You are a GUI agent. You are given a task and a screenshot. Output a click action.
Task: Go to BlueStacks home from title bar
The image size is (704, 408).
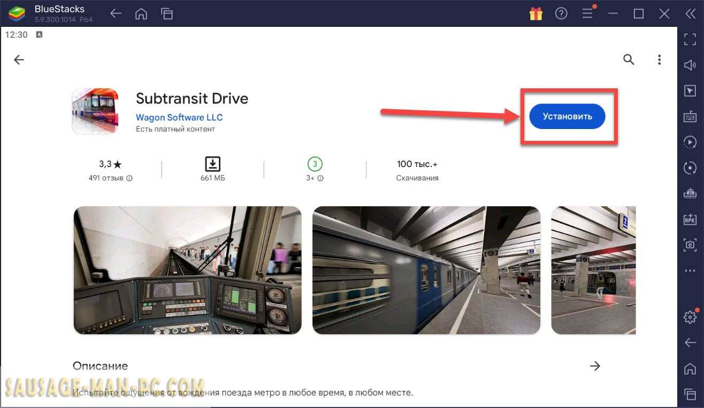pyautogui.click(x=141, y=14)
